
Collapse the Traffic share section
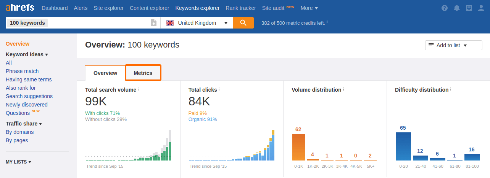click(x=24, y=124)
